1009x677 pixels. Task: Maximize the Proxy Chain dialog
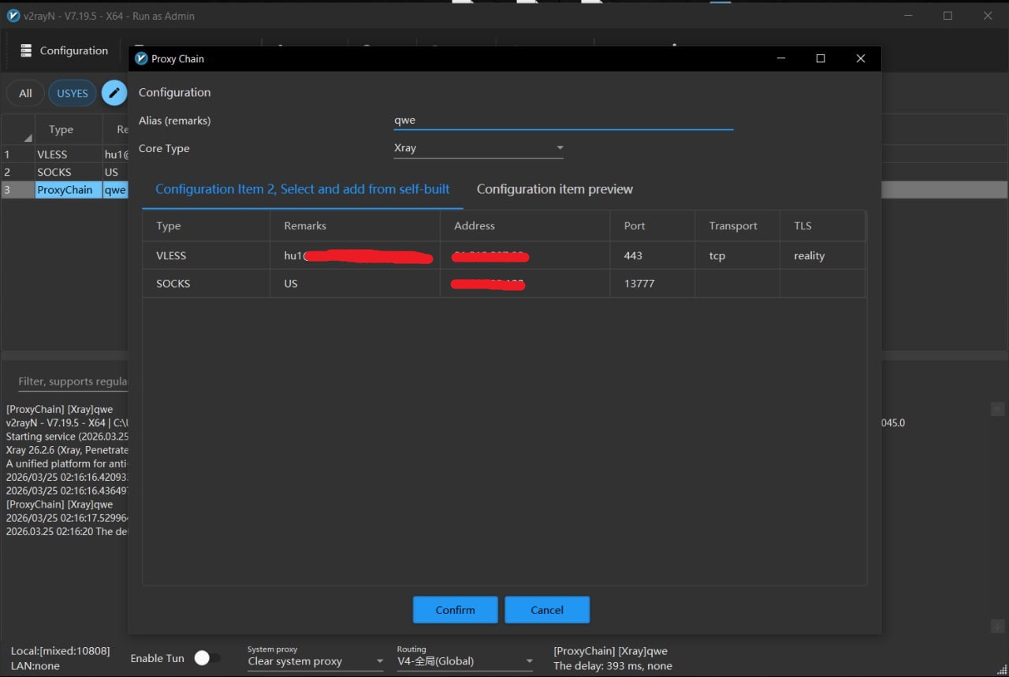820,58
